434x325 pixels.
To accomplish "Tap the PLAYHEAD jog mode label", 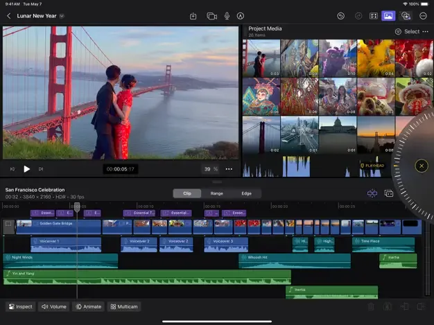I will [372, 166].
